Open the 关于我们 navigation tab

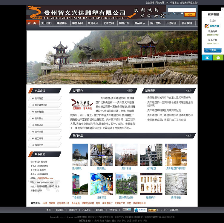click(46, 23)
